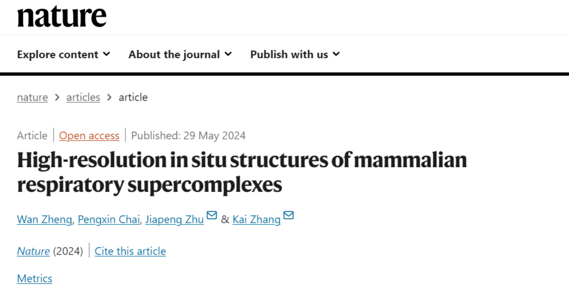Click the article title heading

coord(242,173)
